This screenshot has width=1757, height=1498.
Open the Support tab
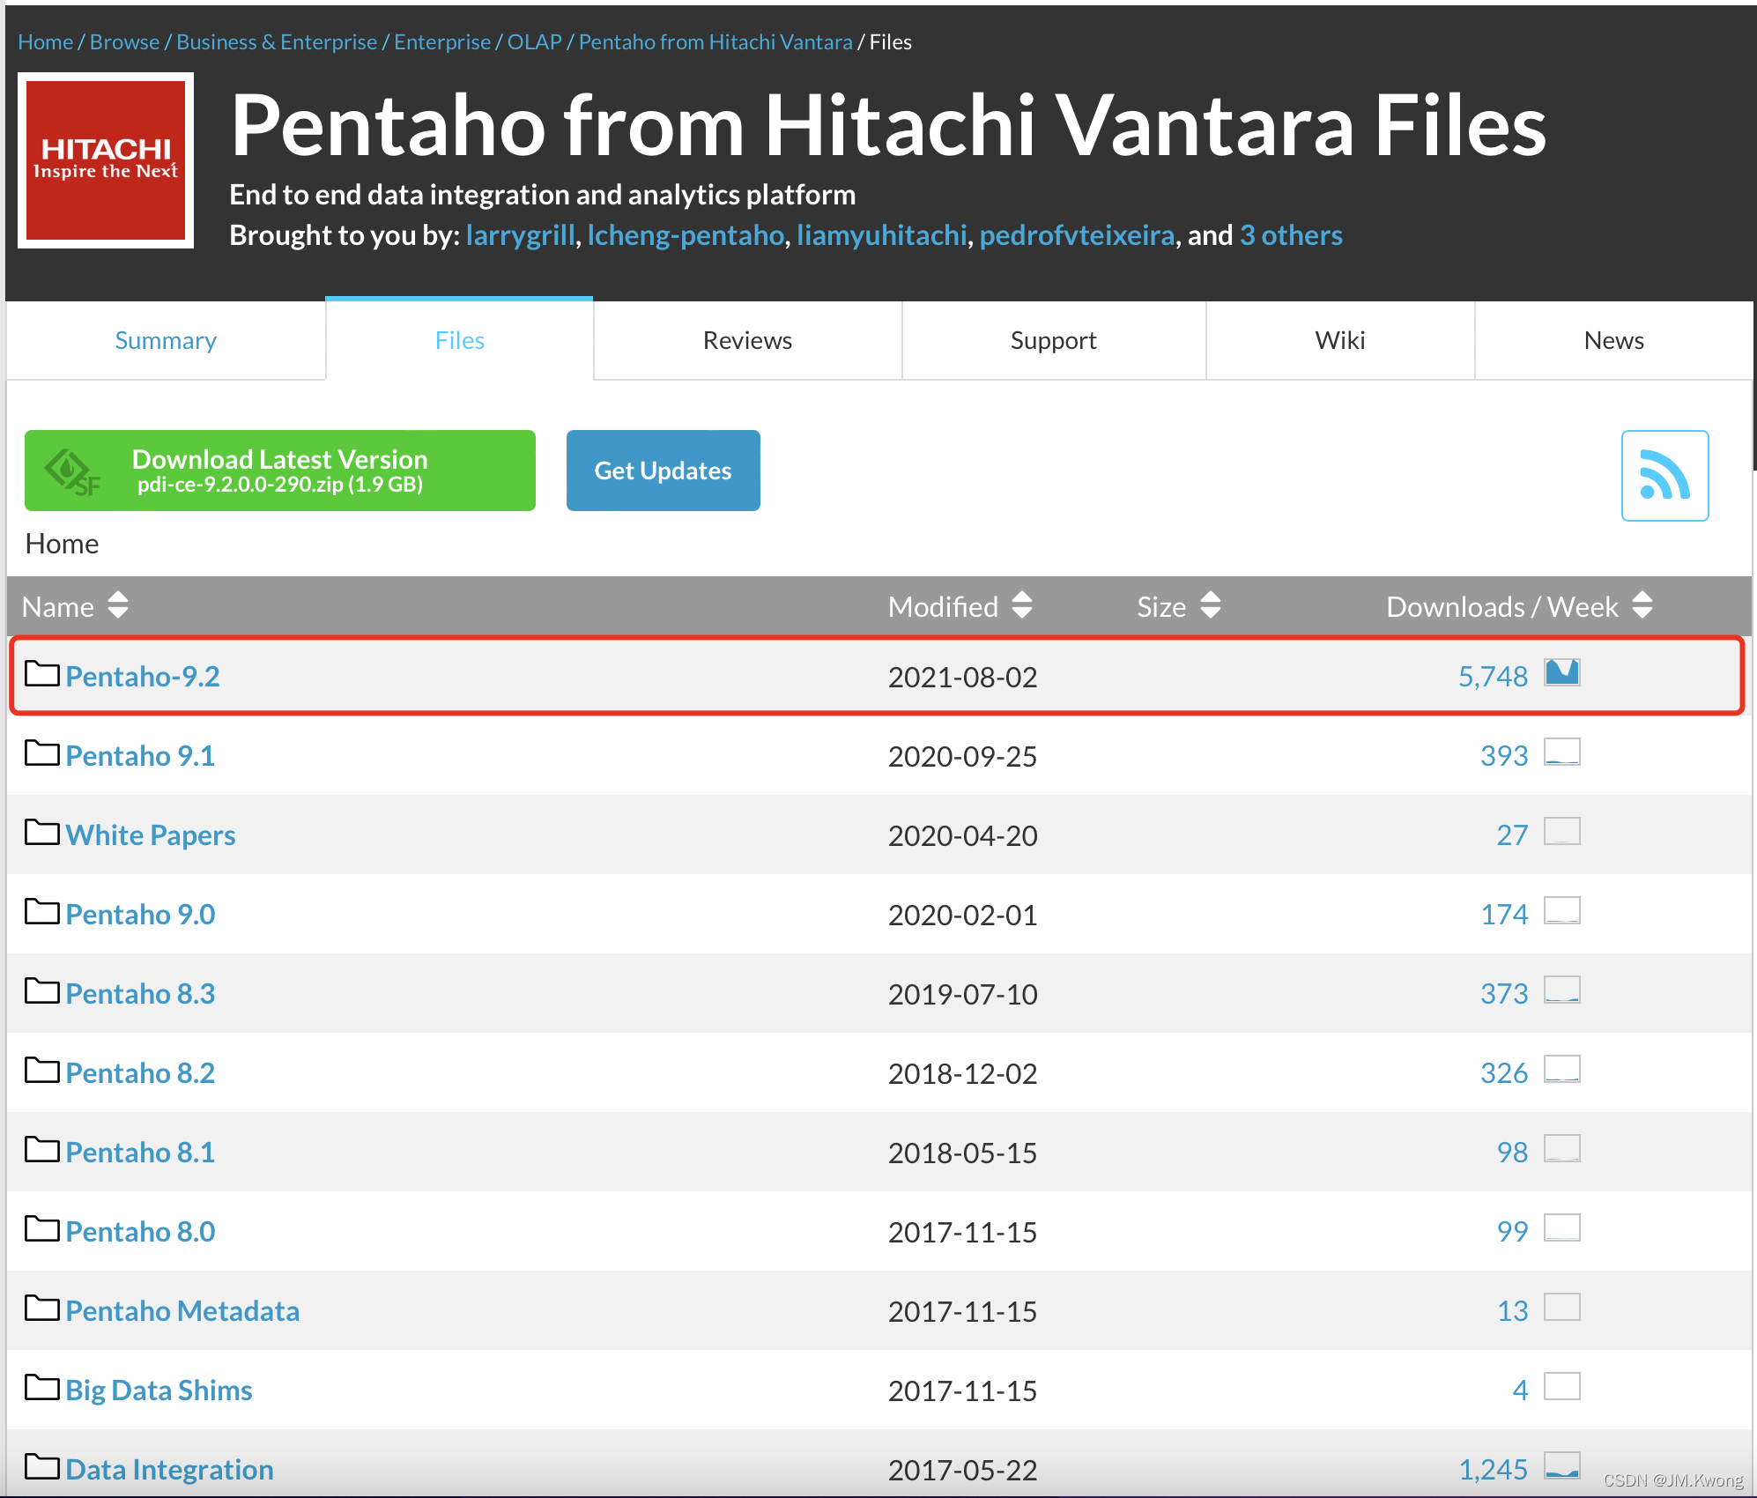click(x=1053, y=340)
